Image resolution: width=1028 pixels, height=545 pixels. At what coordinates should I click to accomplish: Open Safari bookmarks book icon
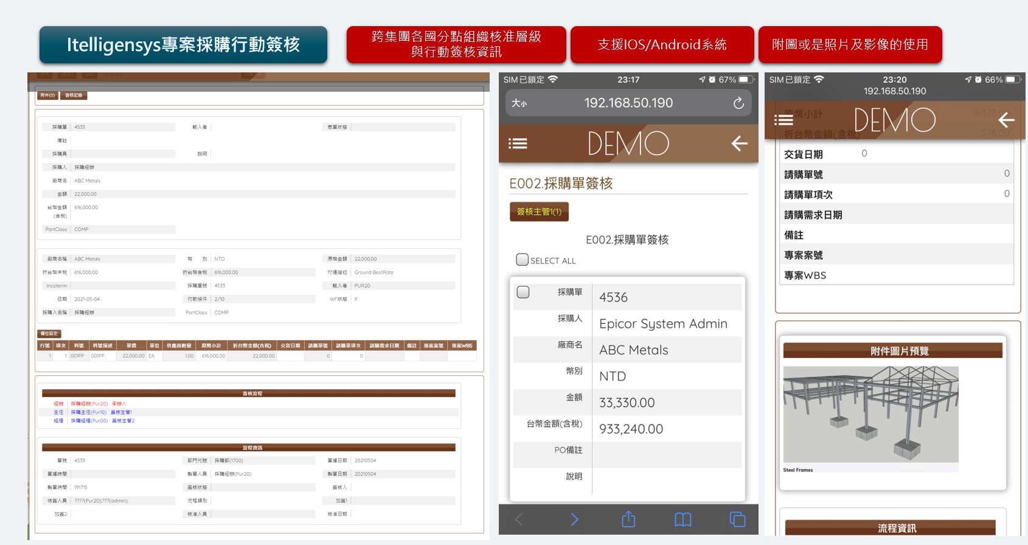tap(682, 519)
